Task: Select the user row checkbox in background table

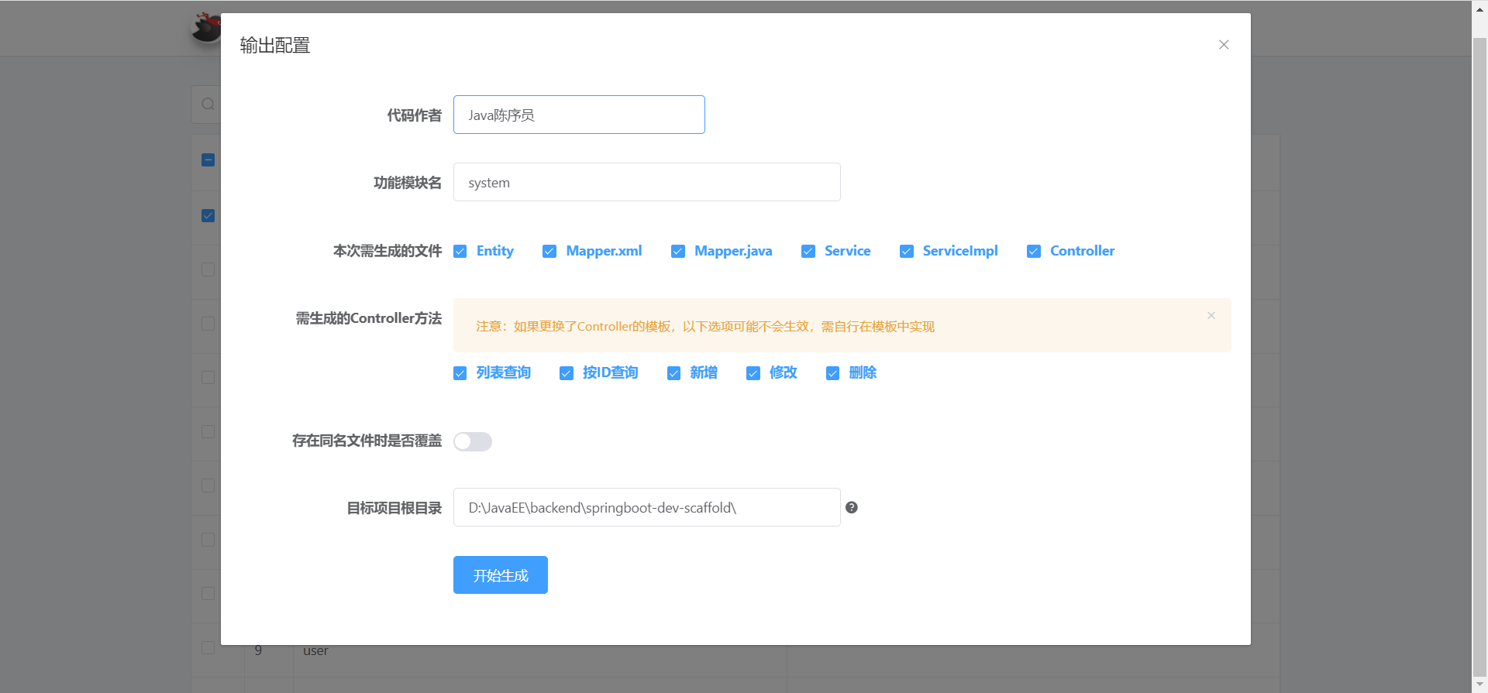Action: pyautogui.click(x=208, y=647)
